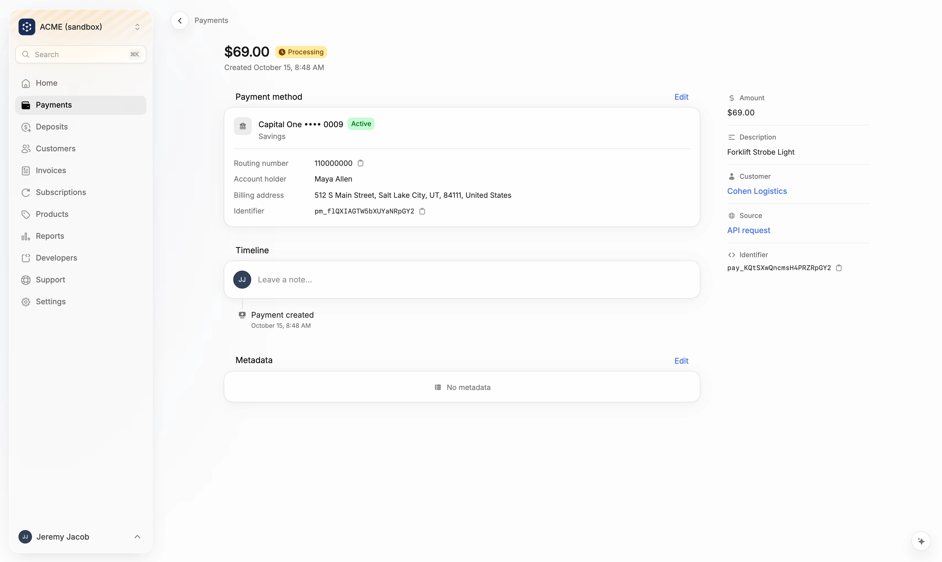Copy the routing number 110000000

pos(360,163)
